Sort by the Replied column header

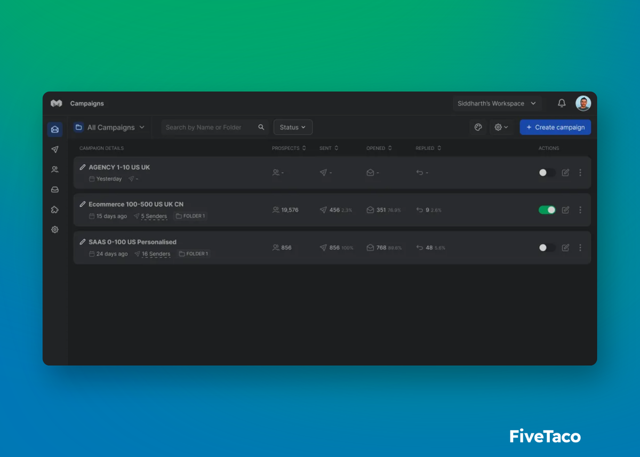coord(428,148)
